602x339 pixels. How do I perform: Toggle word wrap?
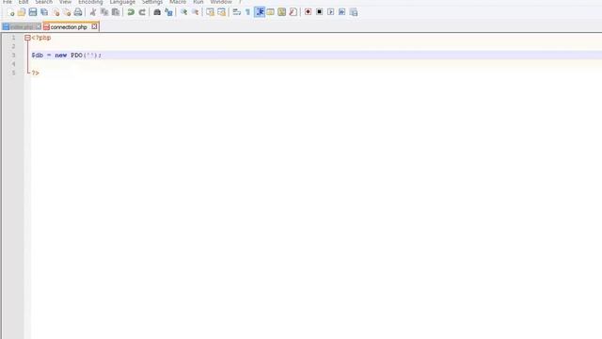click(236, 12)
